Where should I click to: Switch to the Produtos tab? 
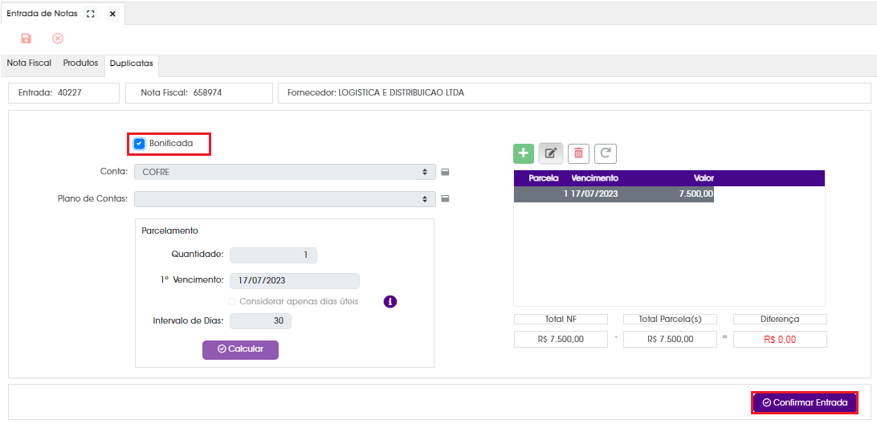point(80,63)
